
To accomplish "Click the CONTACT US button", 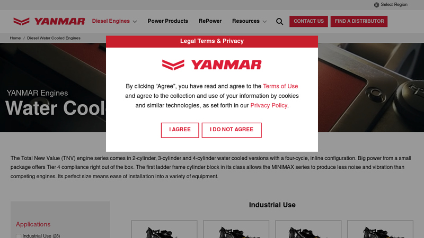I will [308, 21].
